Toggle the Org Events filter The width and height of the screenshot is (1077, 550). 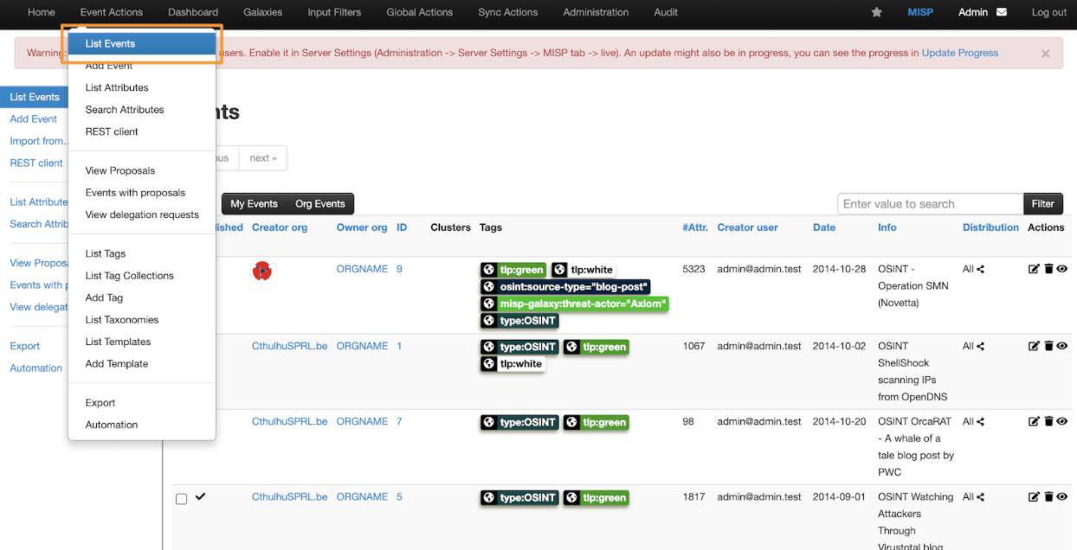[319, 204]
